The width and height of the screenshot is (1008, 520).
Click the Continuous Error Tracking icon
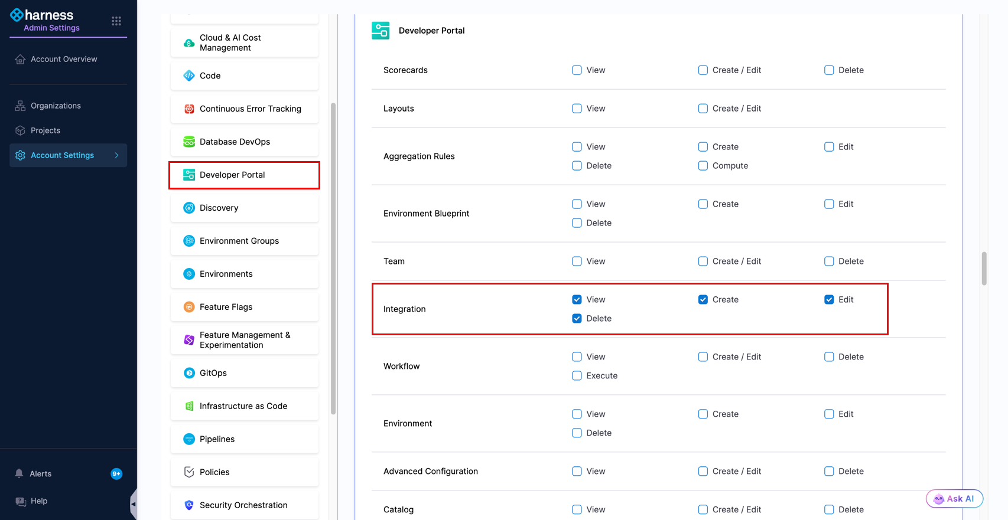(189, 109)
